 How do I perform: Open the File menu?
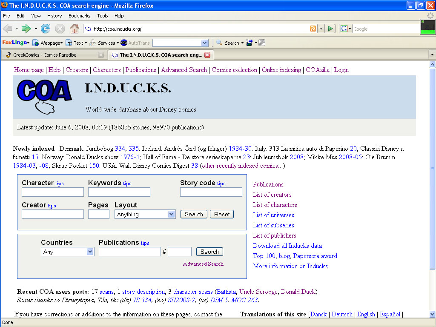[6, 16]
